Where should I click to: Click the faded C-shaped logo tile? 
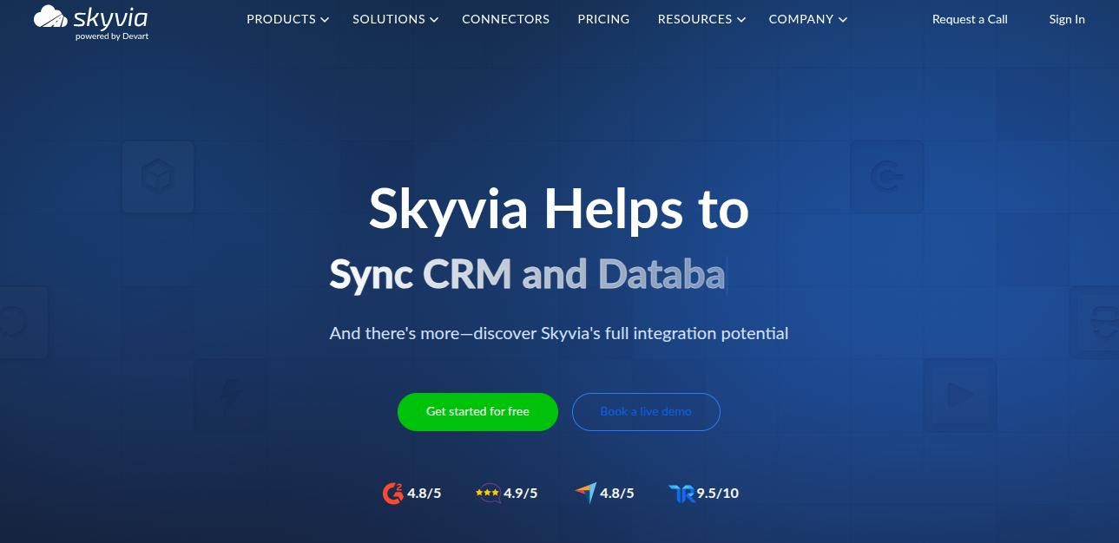point(886,177)
